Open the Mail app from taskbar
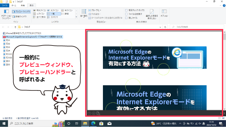Image resolution: width=226 pixels, height=127 pixels. [x=109, y=123]
